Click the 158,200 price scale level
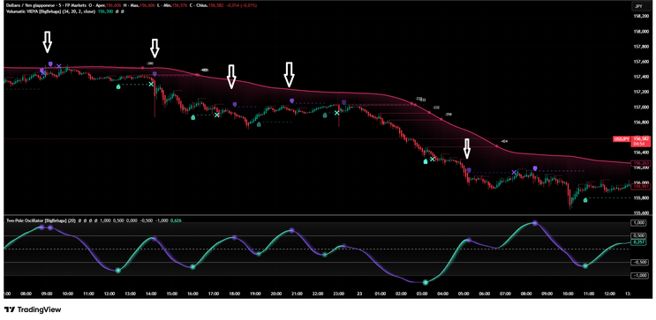The width and height of the screenshot is (656, 320). (640, 16)
